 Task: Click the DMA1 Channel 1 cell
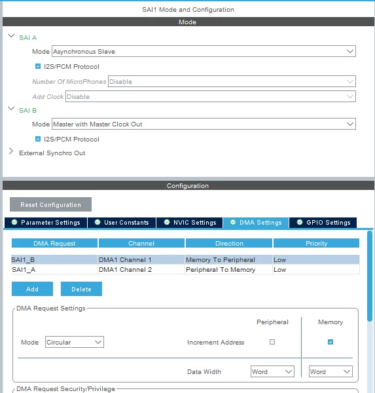(x=141, y=260)
